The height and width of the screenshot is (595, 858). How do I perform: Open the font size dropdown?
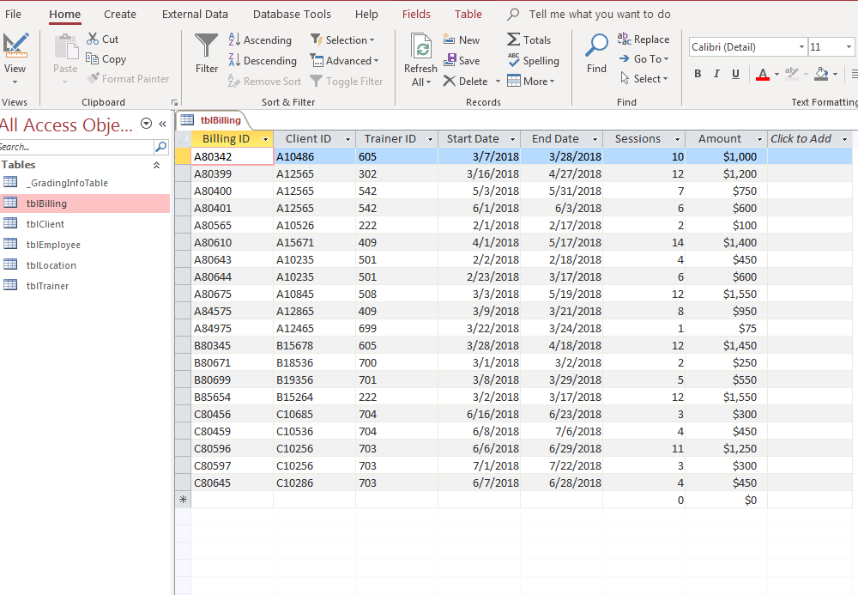point(849,46)
